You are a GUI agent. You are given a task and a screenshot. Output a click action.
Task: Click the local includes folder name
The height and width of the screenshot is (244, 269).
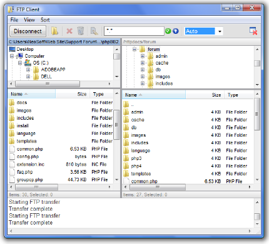click(x=25, y=118)
